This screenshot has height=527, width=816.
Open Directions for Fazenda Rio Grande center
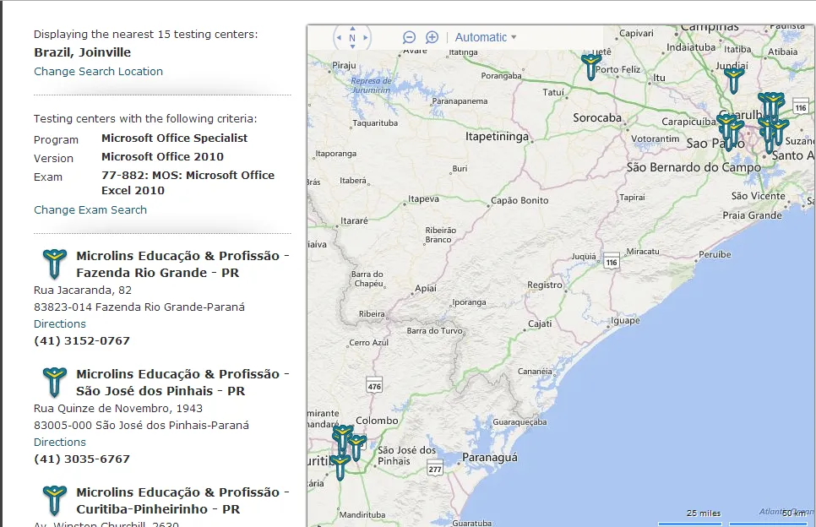coord(60,323)
